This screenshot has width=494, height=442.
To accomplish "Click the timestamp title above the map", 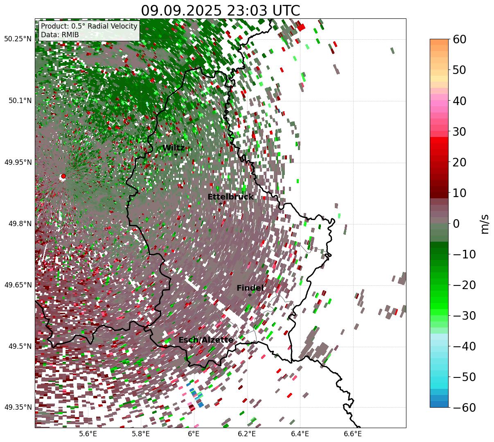I will 220,11.
